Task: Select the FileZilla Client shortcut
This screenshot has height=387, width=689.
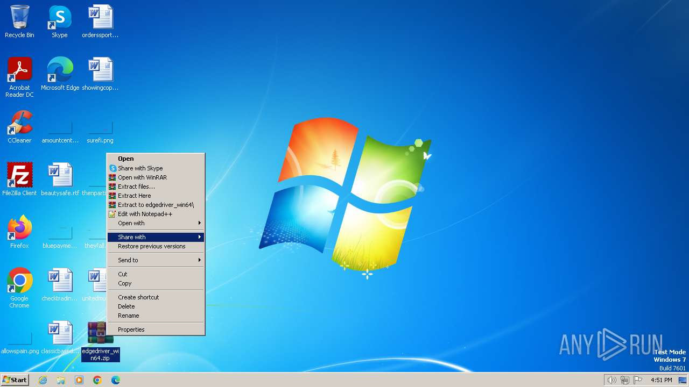Action: click(x=19, y=180)
